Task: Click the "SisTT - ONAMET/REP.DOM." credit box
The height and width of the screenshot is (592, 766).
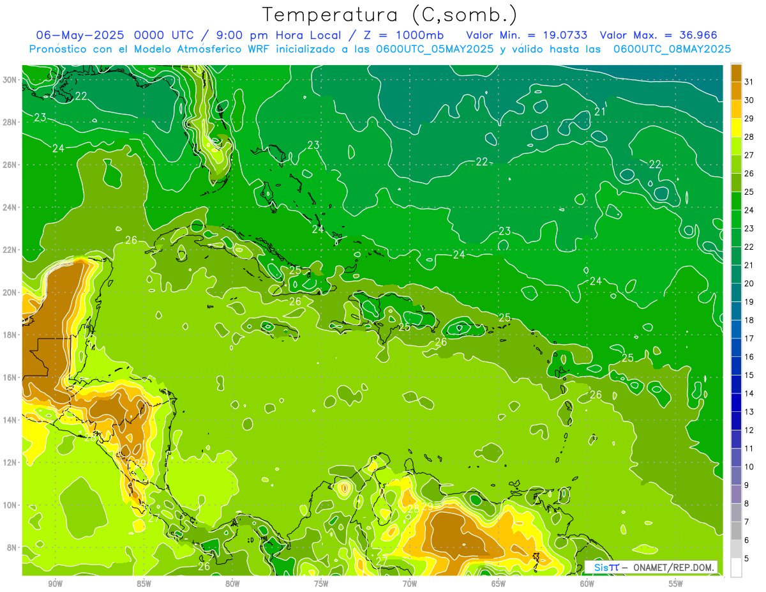Action: click(x=651, y=567)
